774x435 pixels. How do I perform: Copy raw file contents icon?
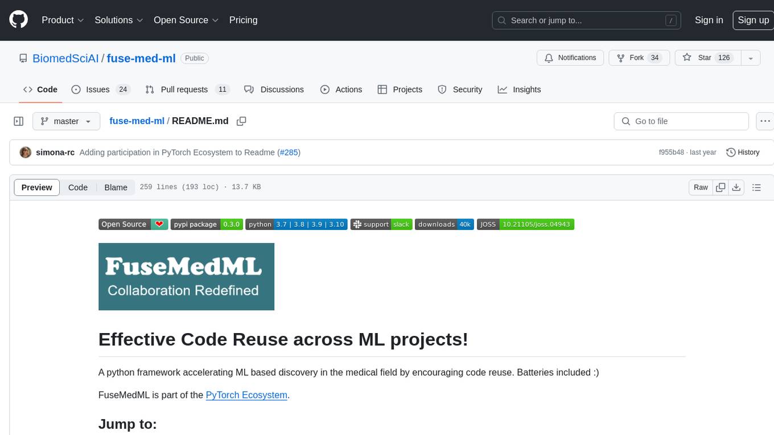pos(721,187)
